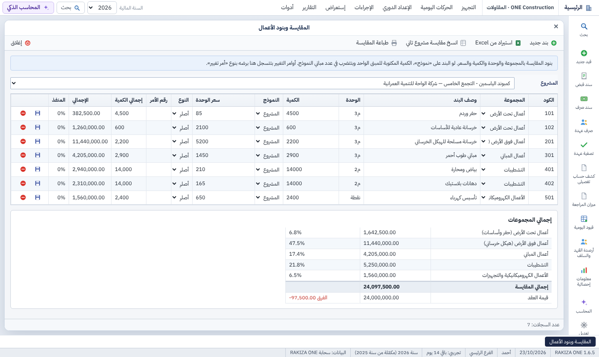Open النموذج dropdown for row 102
This screenshot has width=599, height=357.
click(269, 127)
